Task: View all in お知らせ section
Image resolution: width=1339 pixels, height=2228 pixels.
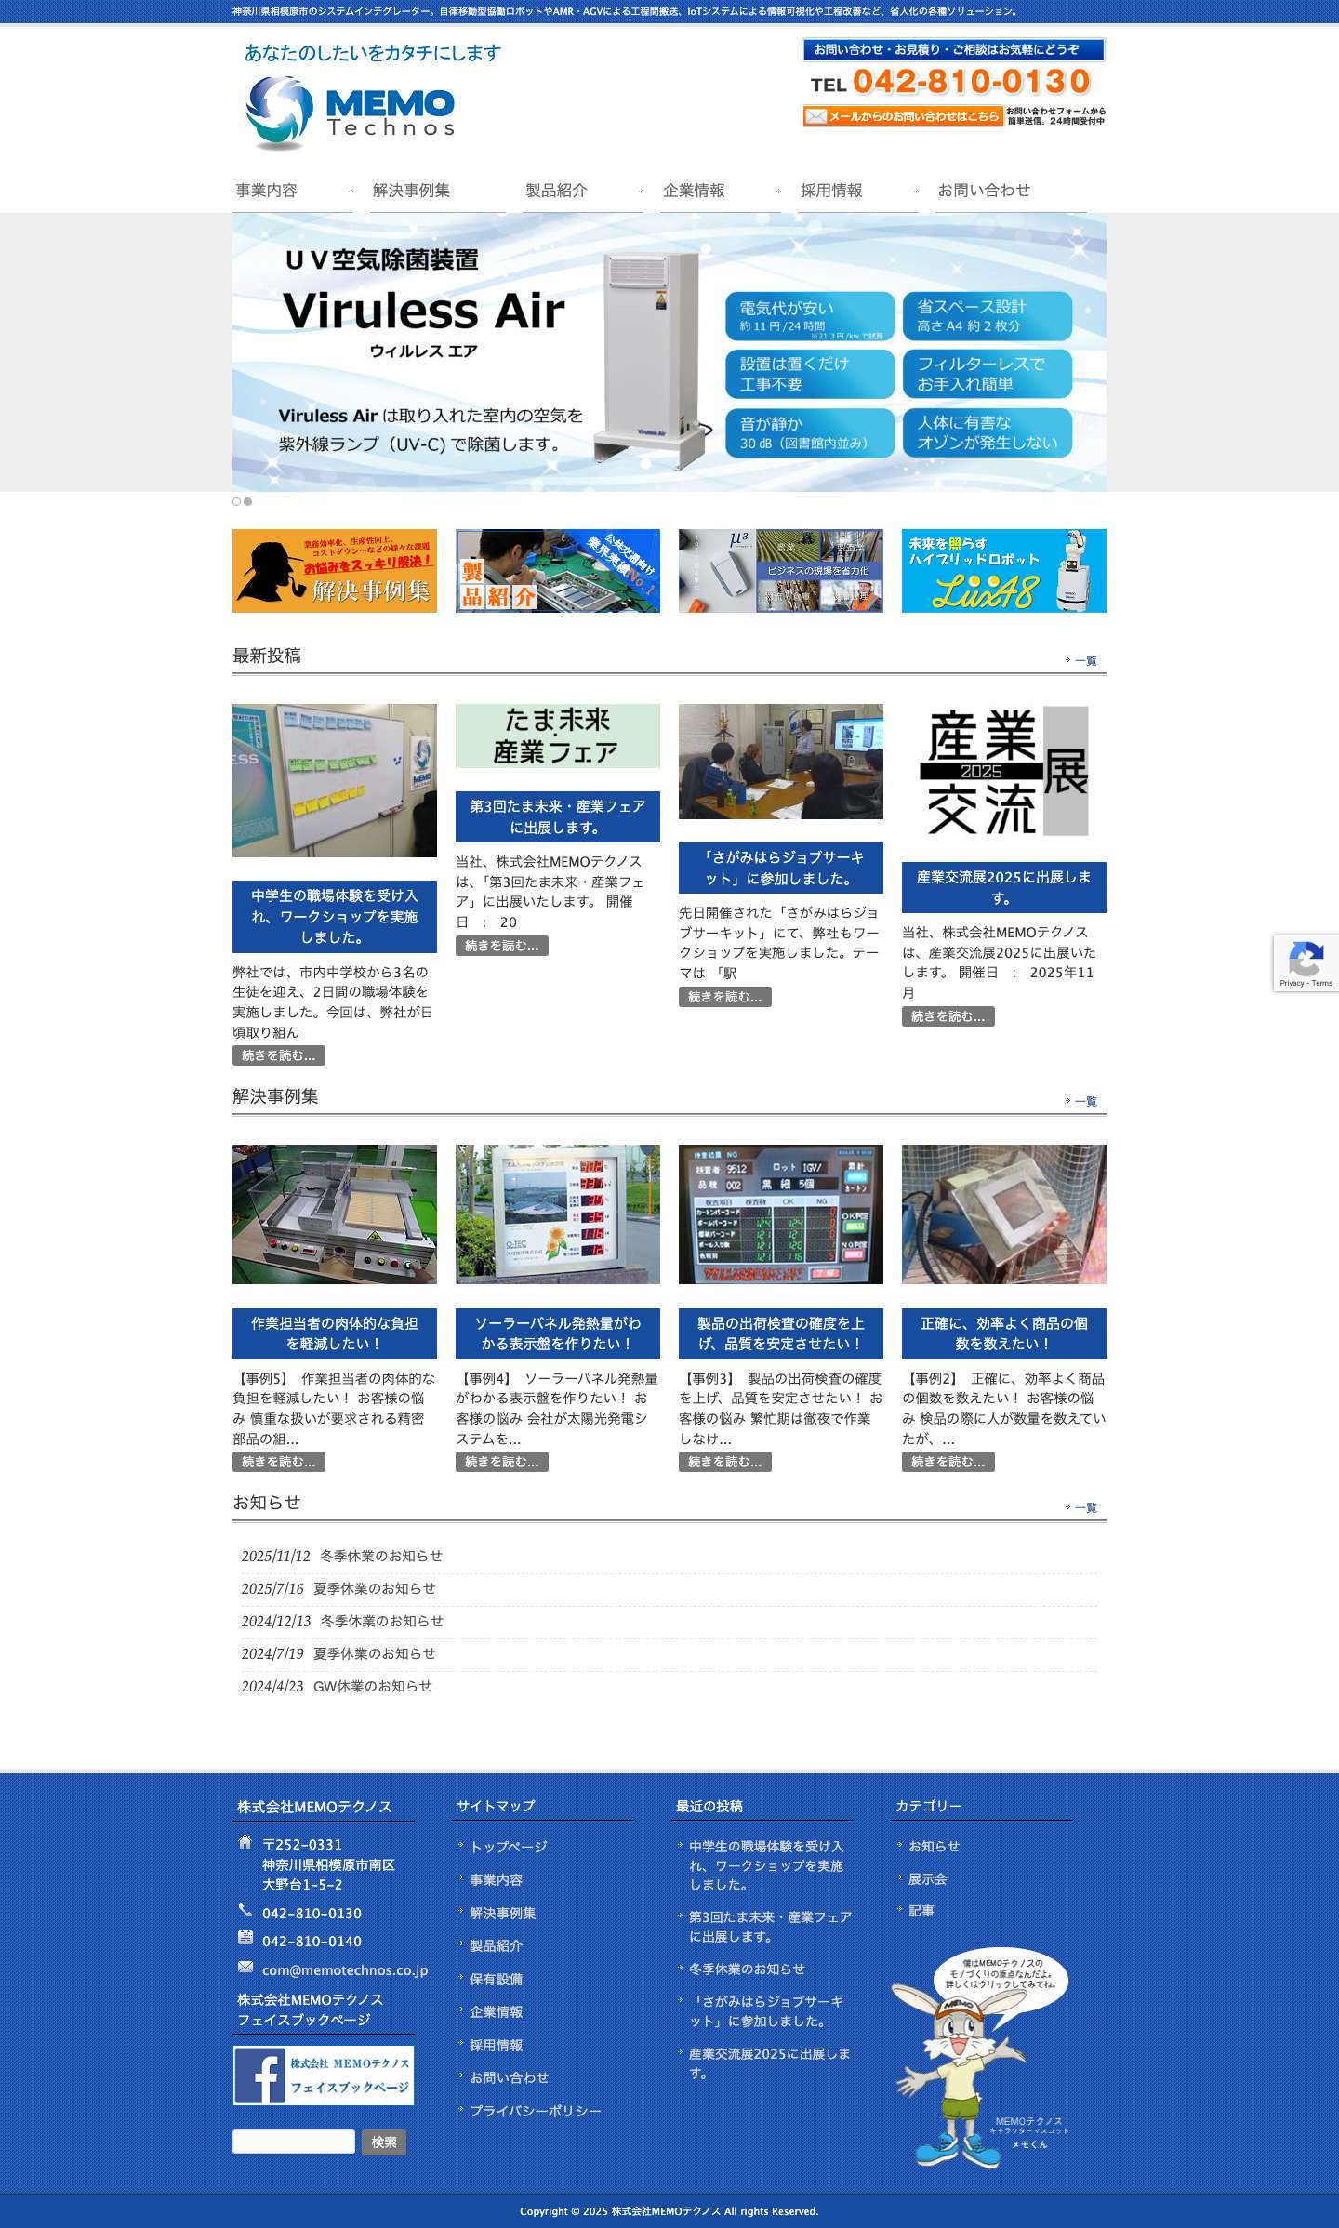Action: (1085, 1507)
